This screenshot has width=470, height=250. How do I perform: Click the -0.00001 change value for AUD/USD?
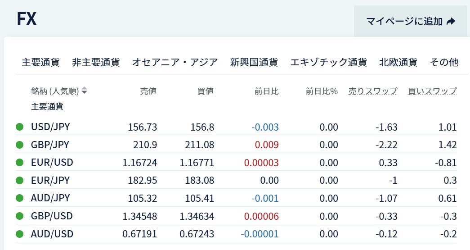coord(260,234)
